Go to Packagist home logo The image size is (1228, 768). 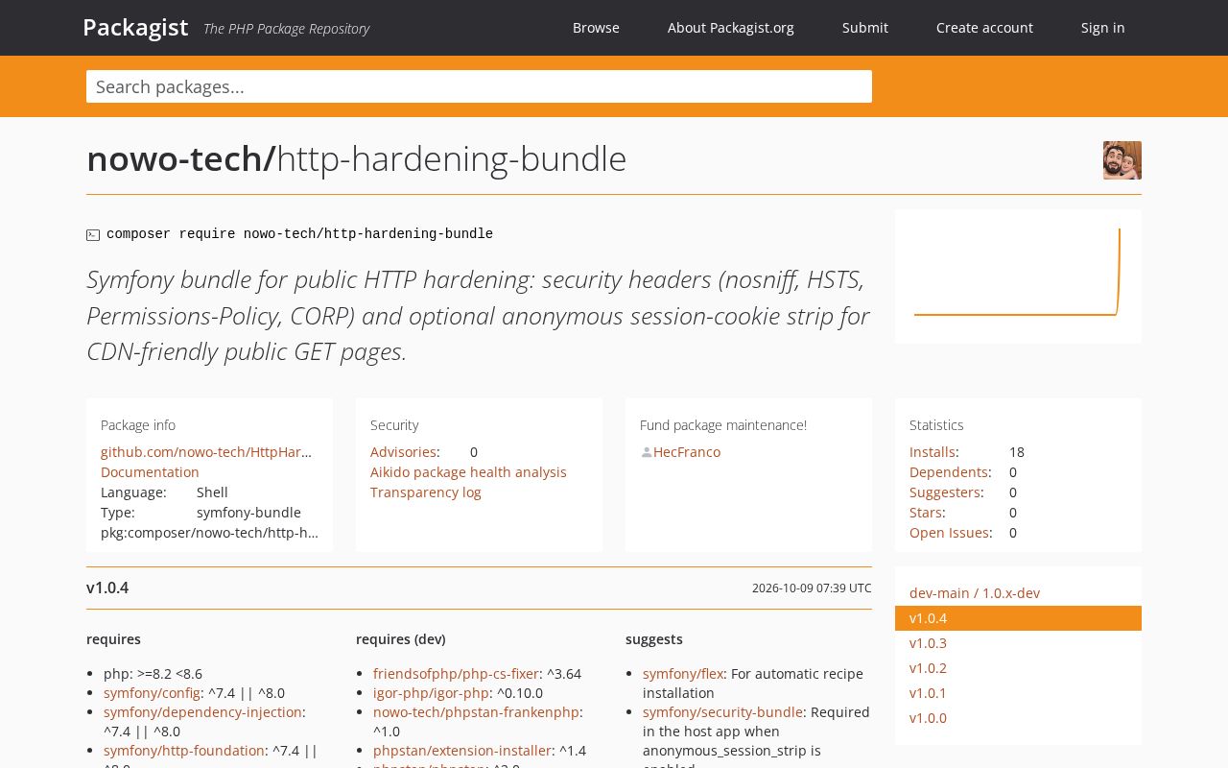[x=135, y=27]
